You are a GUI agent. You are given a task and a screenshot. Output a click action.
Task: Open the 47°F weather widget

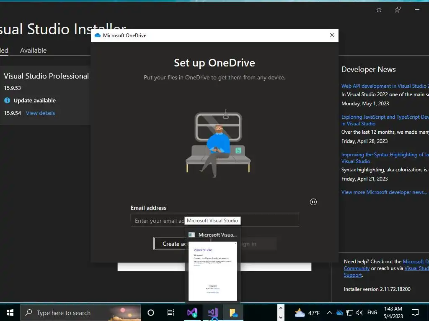tap(307, 313)
